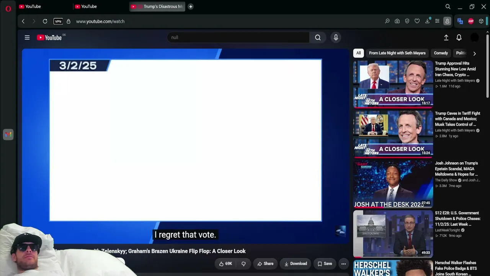
Task: Open the Herschel Walker video thumbnail
Action: click(393, 268)
